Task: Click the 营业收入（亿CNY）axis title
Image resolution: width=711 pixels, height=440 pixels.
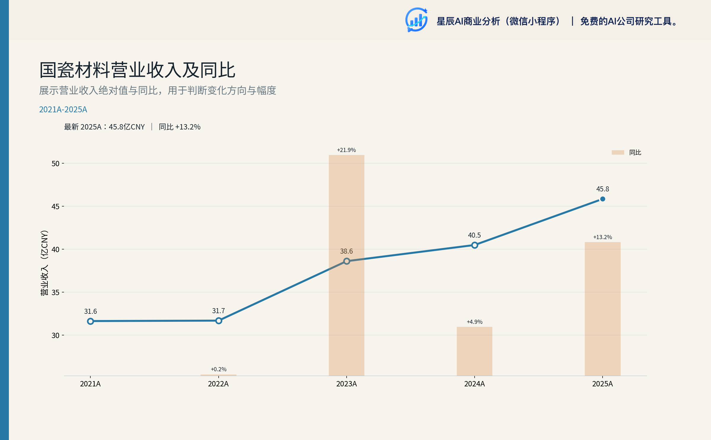Action: (44, 263)
